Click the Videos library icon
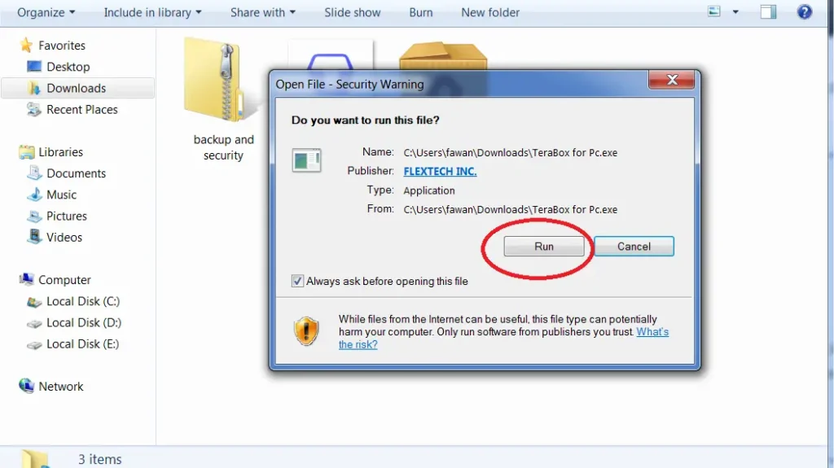The image size is (834, 468). (34, 237)
